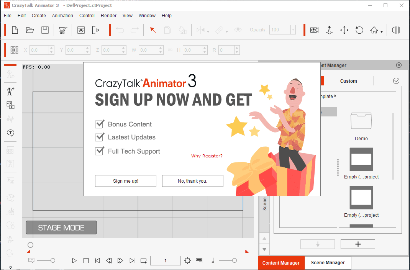Open the render settings gear near playback controls
The height and width of the screenshot is (270, 410).
tap(187, 260)
